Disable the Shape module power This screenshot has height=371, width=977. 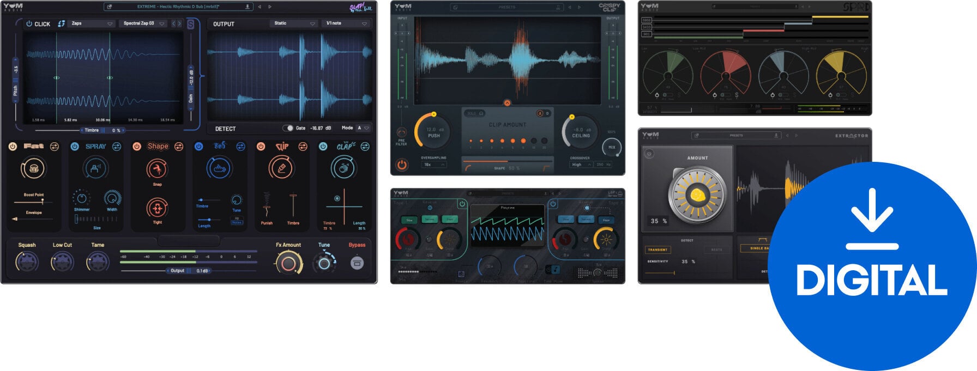137,147
